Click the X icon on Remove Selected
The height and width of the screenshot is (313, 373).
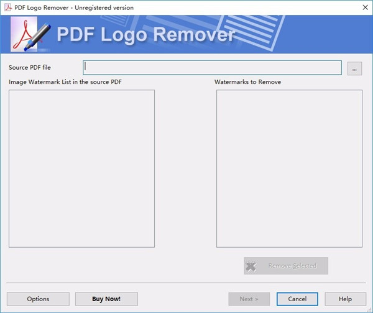[251, 266]
